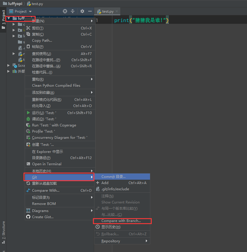Open the Repository submenu
The width and height of the screenshot is (247, 252).
point(122,241)
